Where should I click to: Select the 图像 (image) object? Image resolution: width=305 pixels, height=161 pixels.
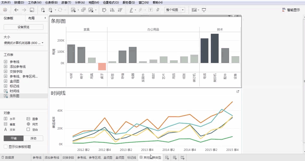tap(32, 119)
